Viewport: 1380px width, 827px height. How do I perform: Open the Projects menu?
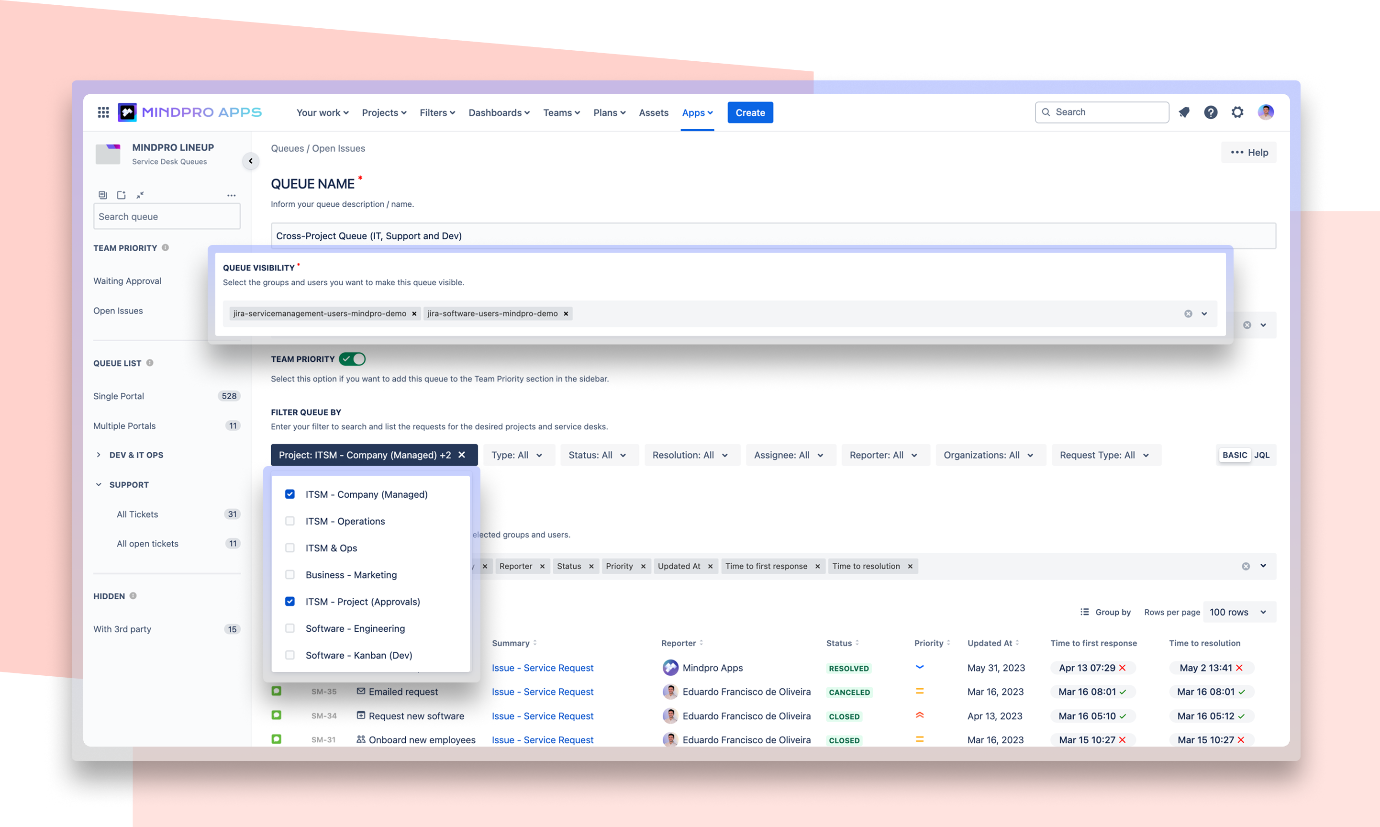(x=384, y=112)
